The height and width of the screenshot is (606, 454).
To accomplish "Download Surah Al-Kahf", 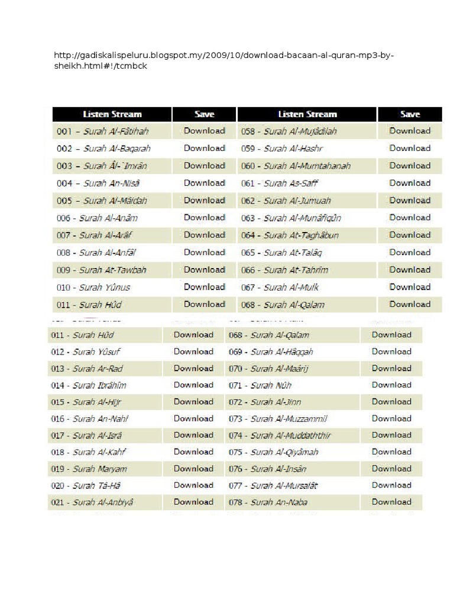I will [x=193, y=452].
